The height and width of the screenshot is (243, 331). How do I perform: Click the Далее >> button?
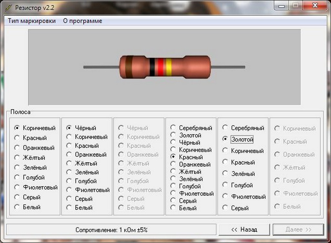(x=298, y=229)
